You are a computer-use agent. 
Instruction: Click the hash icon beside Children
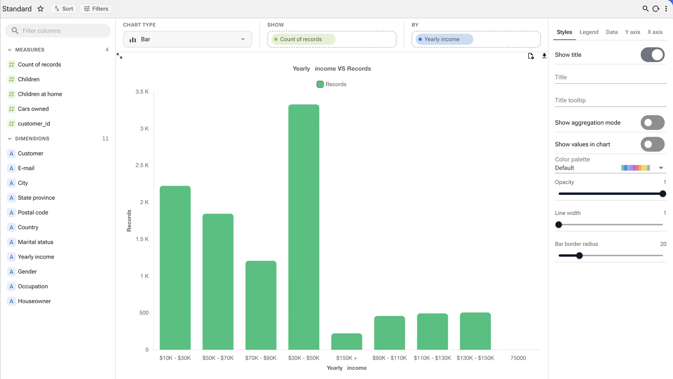point(11,79)
